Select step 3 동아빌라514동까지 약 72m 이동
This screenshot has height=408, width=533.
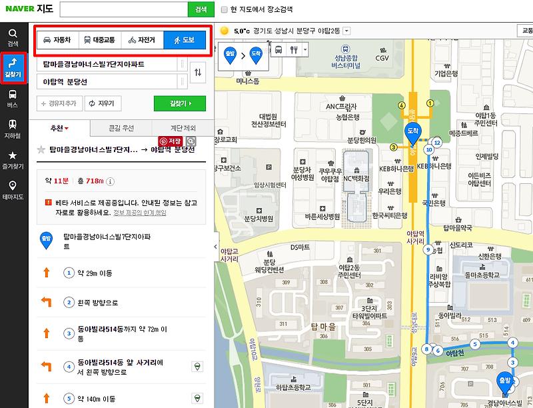click(x=121, y=333)
